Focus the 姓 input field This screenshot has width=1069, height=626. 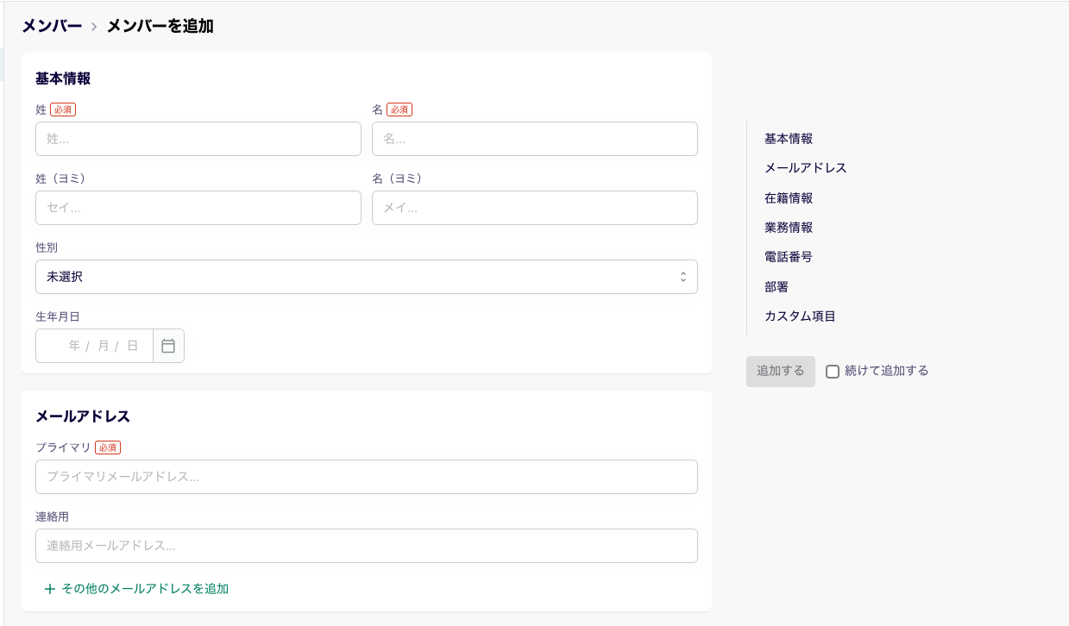198,139
